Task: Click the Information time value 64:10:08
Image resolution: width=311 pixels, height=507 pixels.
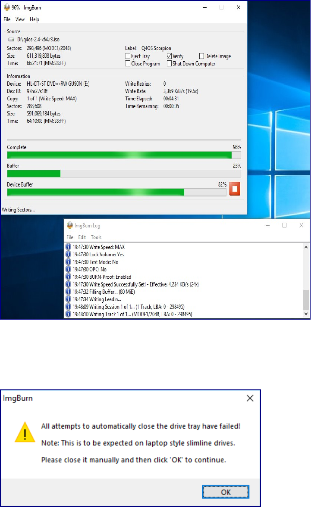Action: [46, 121]
